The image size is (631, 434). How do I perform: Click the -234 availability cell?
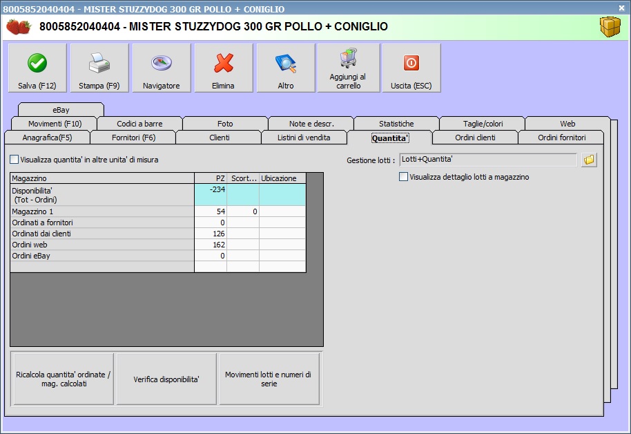coord(211,195)
